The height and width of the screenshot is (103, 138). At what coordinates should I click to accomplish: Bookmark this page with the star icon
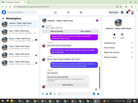tap(121, 7)
